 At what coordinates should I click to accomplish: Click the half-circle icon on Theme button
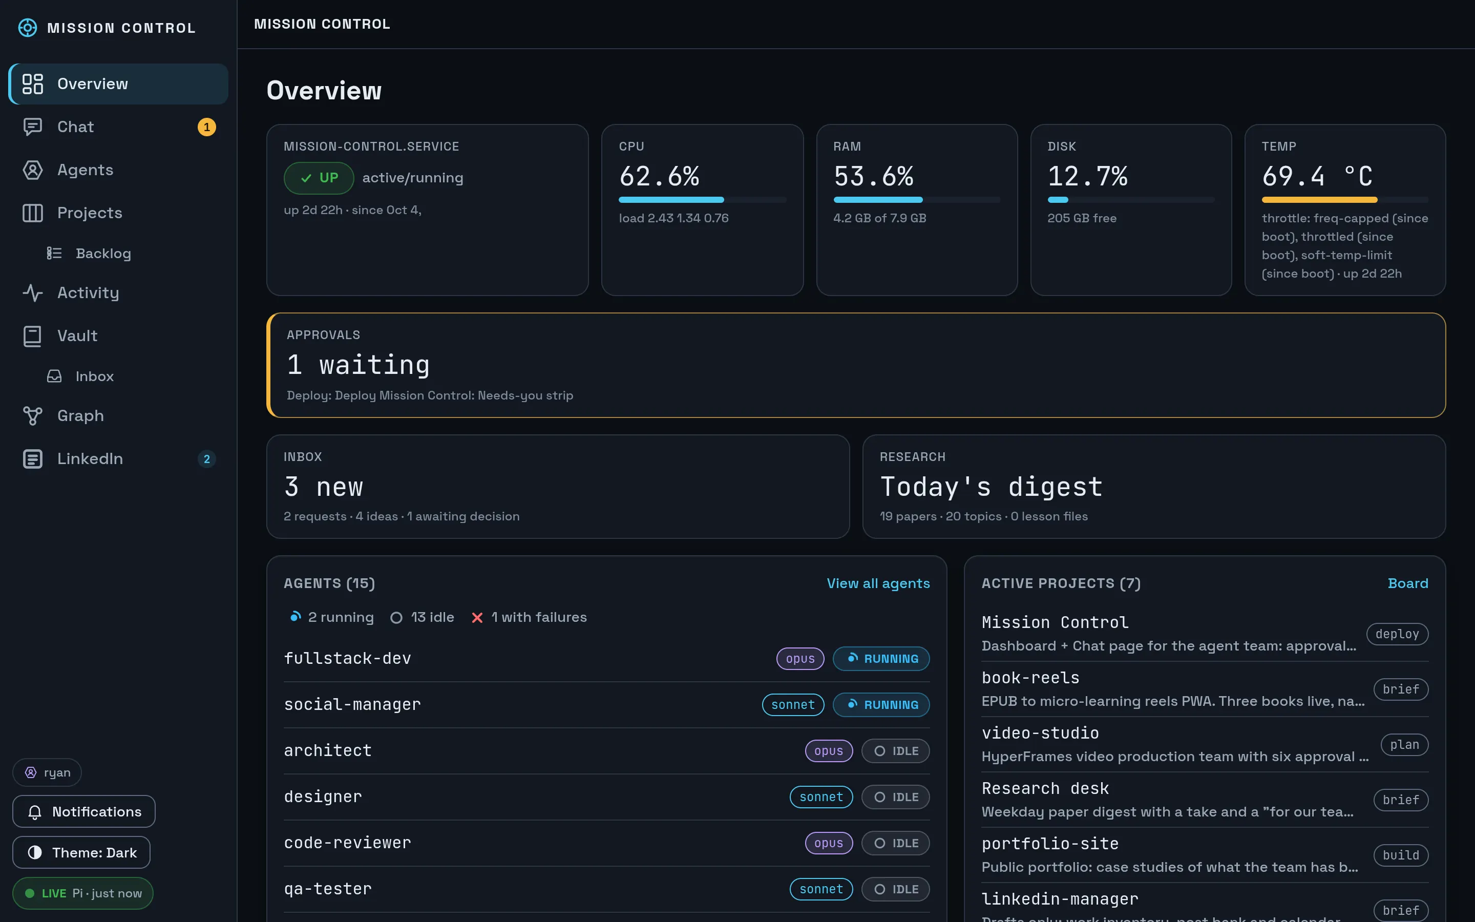click(x=35, y=852)
